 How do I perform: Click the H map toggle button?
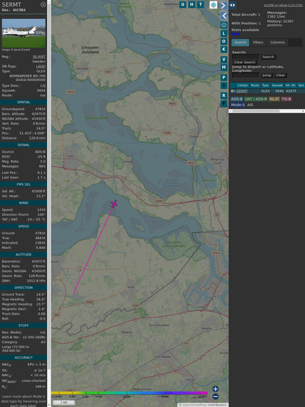[191, 4]
